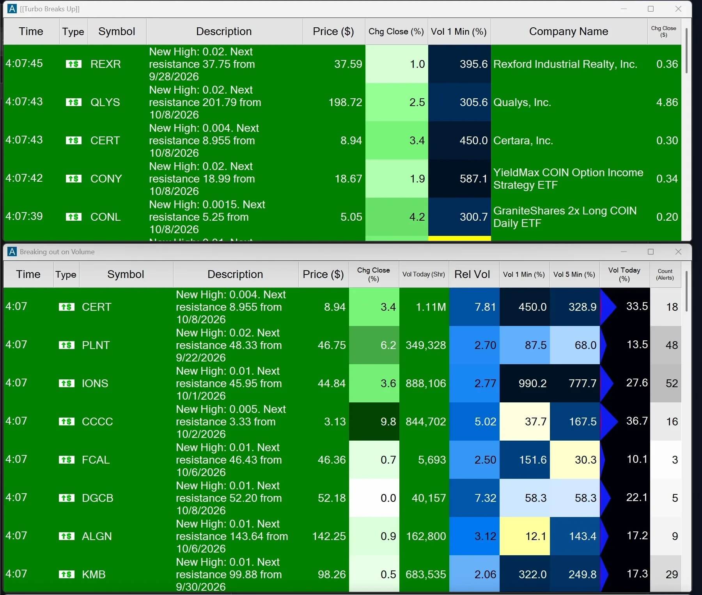Click CERT type icon in Breaking out on Volume
This screenshot has height=595, width=702.
tap(67, 307)
